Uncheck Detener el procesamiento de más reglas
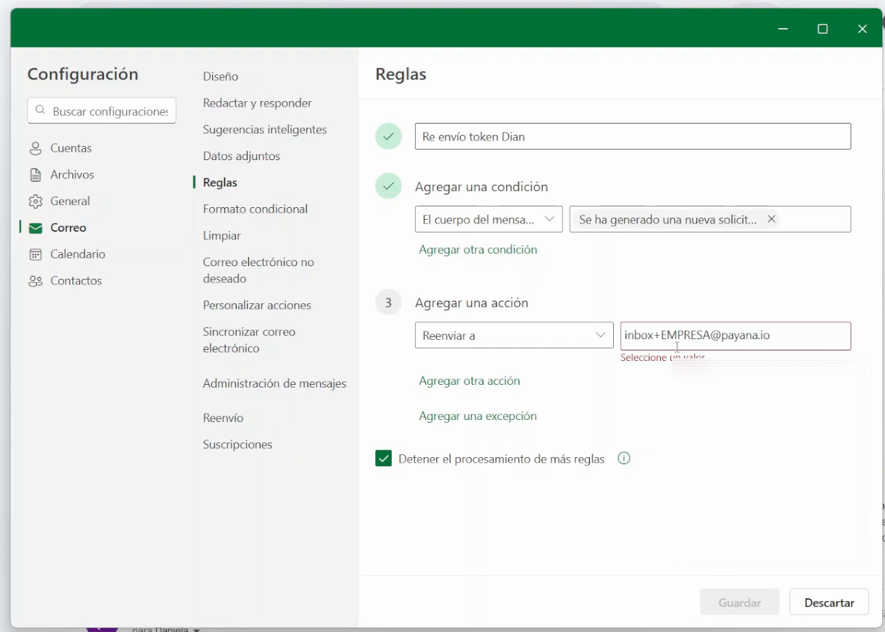Viewport: 885px width, 632px height. pos(383,459)
